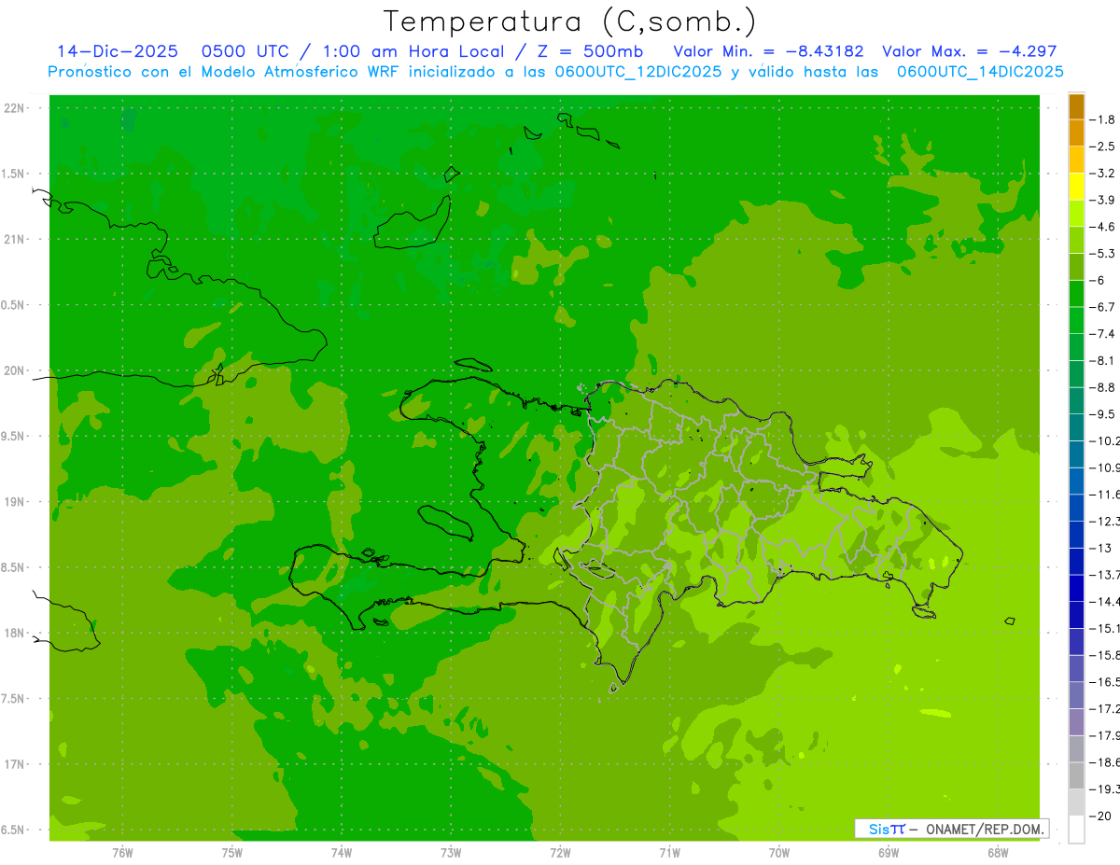Image resolution: width=1120 pixels, height=865 pixels.
Task: Click the colorbar label "-8.1"
Action: (x=1103, y=361)
